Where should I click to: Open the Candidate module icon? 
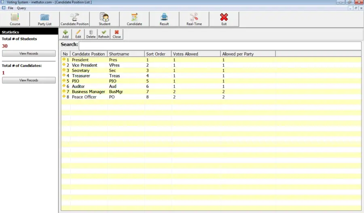tap(134, 19)
